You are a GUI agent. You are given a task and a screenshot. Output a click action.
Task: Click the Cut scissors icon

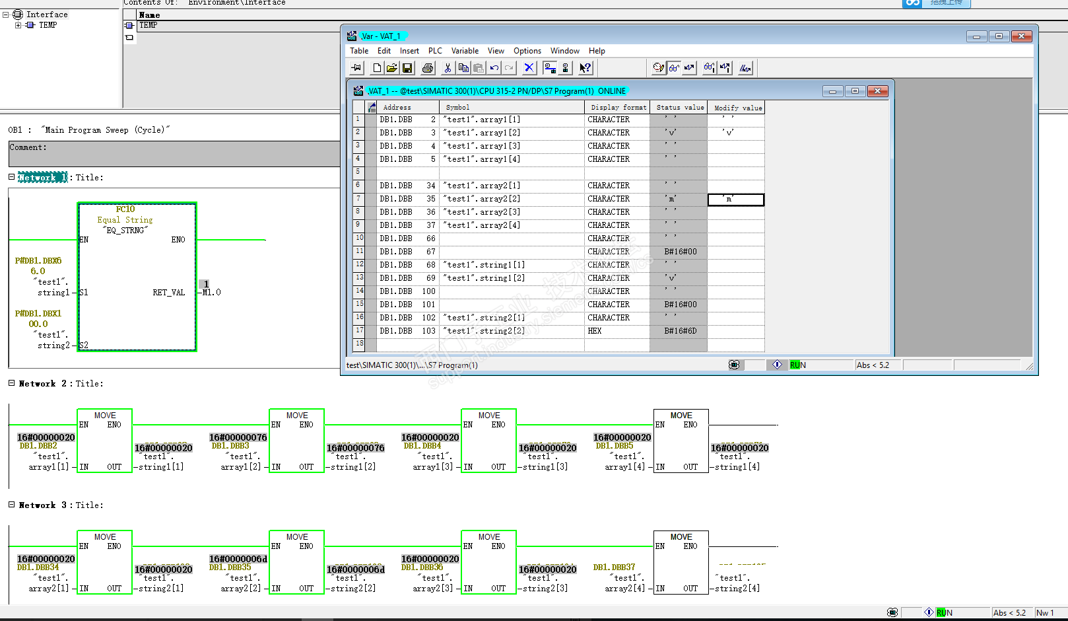[x=448, y=68]
